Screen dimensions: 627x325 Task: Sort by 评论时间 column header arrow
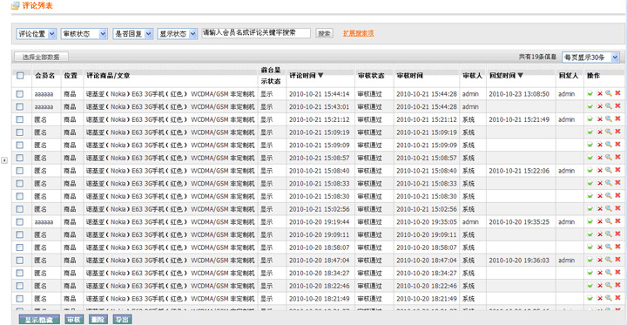point(320,75)
